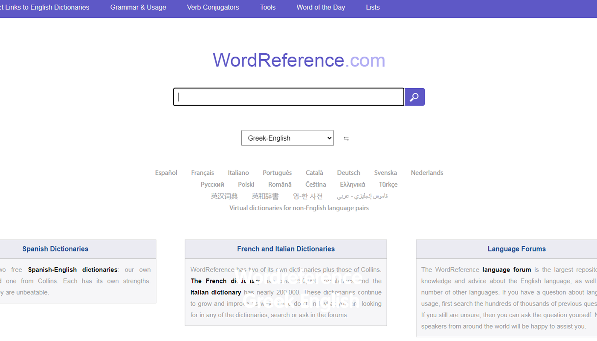Switch site language to Ελληνικά
This screenshot has height=341, width=597.
point(352,185)
